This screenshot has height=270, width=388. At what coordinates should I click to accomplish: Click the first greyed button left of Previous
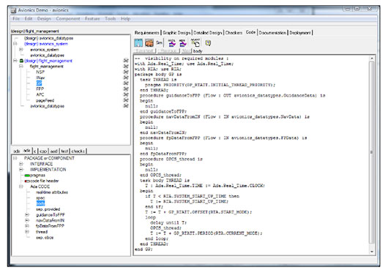pyautogui.click(x=145, y=51)
